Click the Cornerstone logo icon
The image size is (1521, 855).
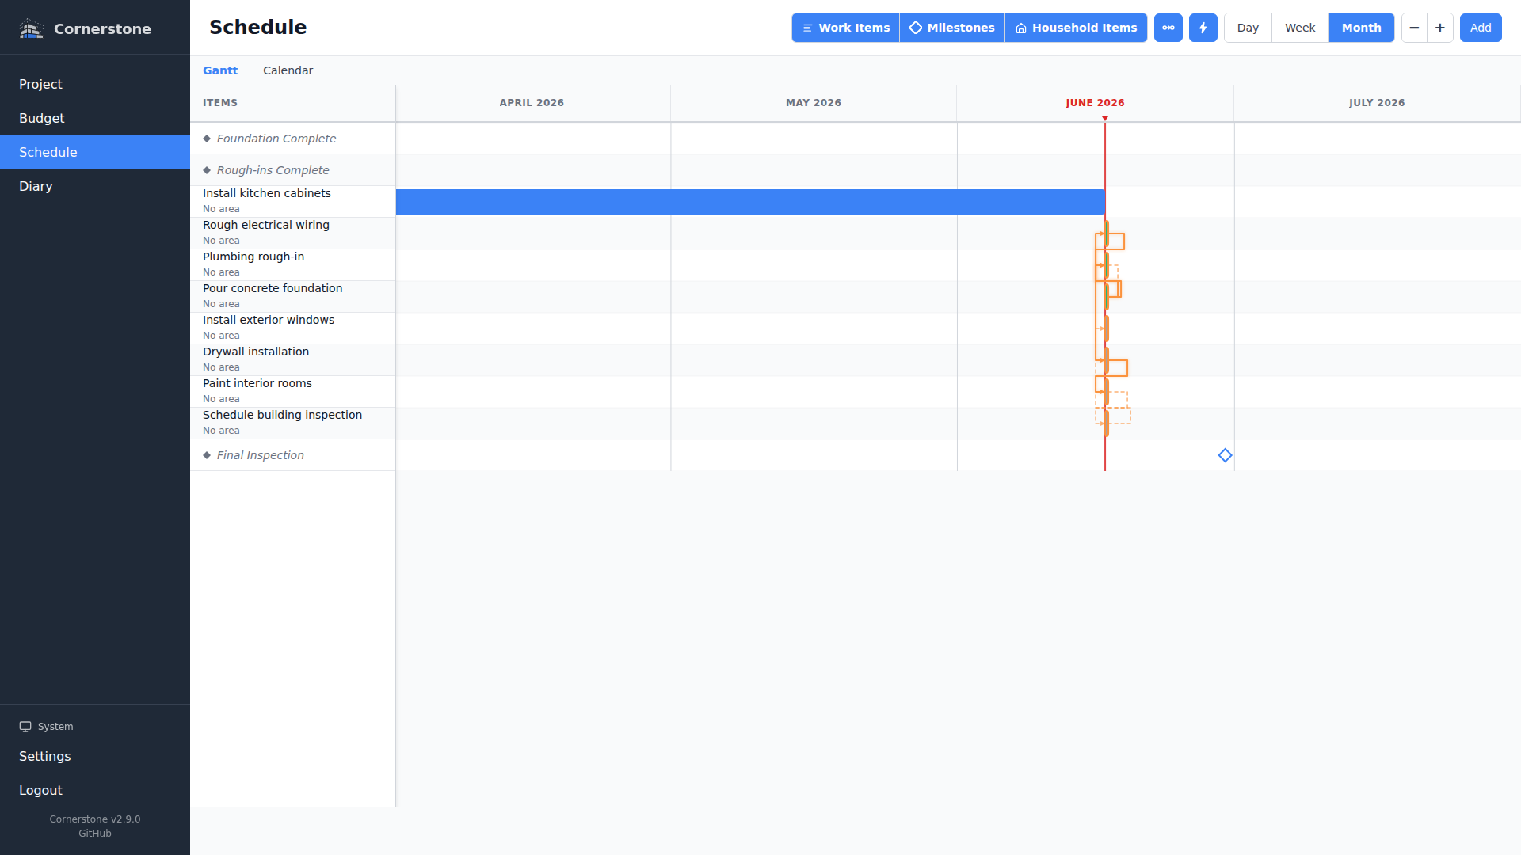coord(31,28)
